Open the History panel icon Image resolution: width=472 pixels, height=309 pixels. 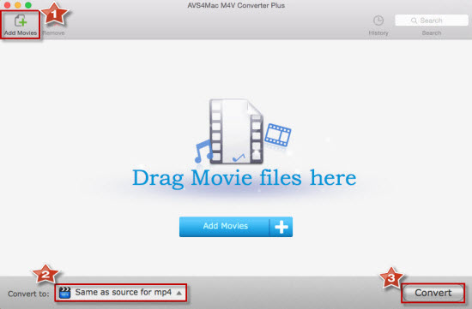[x=378, y=21]
